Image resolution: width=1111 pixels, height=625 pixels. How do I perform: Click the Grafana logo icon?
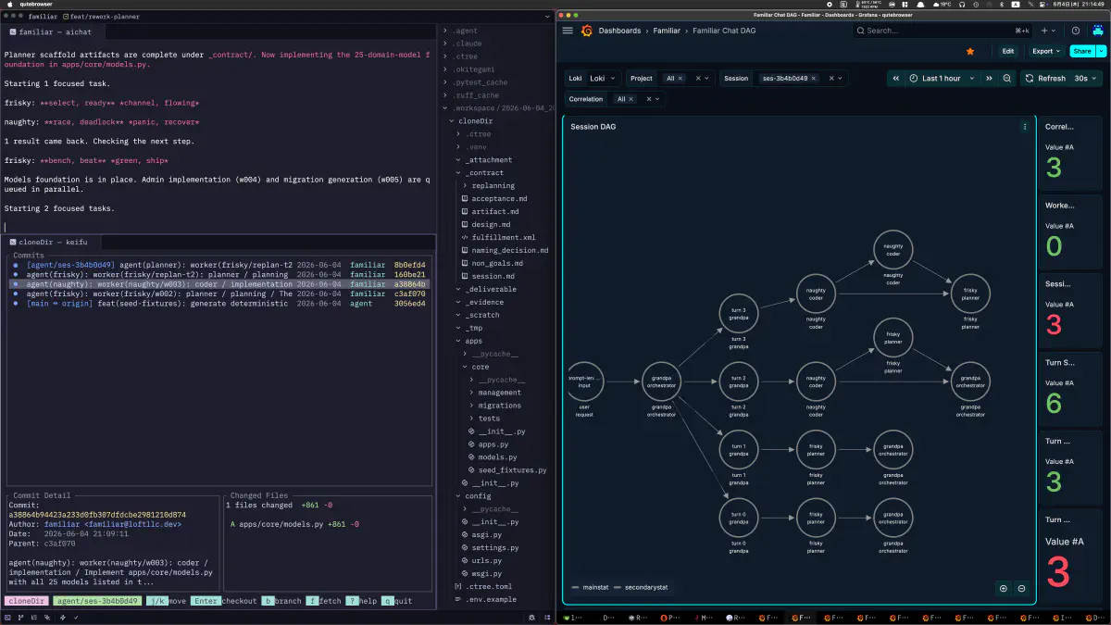[x=586, y=31]
